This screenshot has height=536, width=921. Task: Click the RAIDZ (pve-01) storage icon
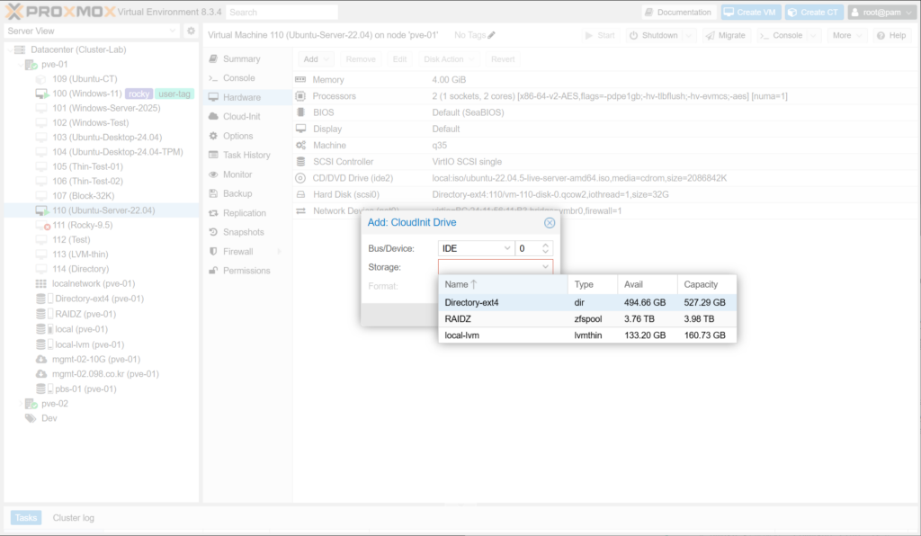(x=41, y=314)
